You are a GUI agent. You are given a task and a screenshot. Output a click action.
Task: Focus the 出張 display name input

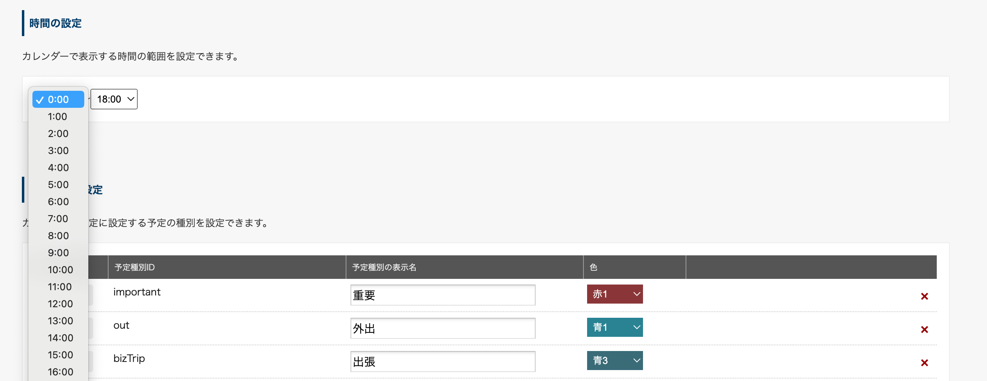coord(442,362)
